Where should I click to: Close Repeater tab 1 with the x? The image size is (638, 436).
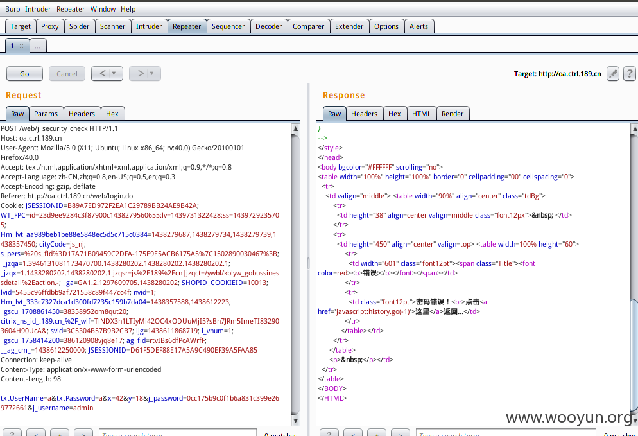point(22,46)
